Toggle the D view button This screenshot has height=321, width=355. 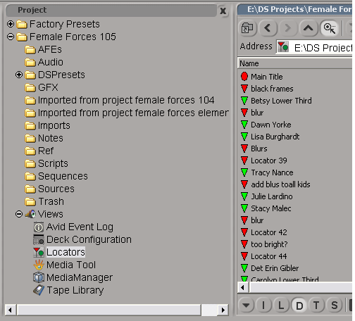tap(299, 306)
